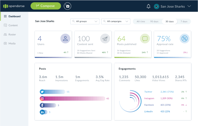The height and width of the screenshot is (126, 198).
Task: Click the search icon in All groups
Action: click(74, 21)
